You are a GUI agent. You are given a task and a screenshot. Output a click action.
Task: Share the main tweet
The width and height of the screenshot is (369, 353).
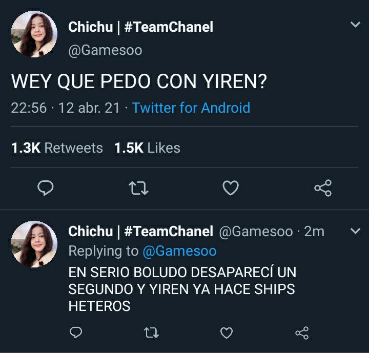point(323,188)
